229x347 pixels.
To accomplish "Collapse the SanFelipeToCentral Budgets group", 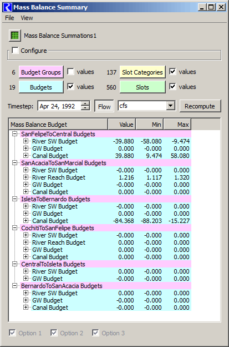I will point(15,134).
